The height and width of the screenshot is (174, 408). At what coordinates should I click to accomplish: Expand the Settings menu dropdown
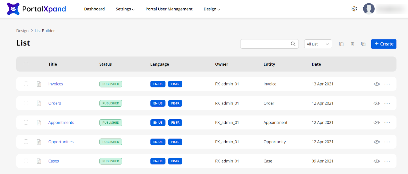[125, 9]
